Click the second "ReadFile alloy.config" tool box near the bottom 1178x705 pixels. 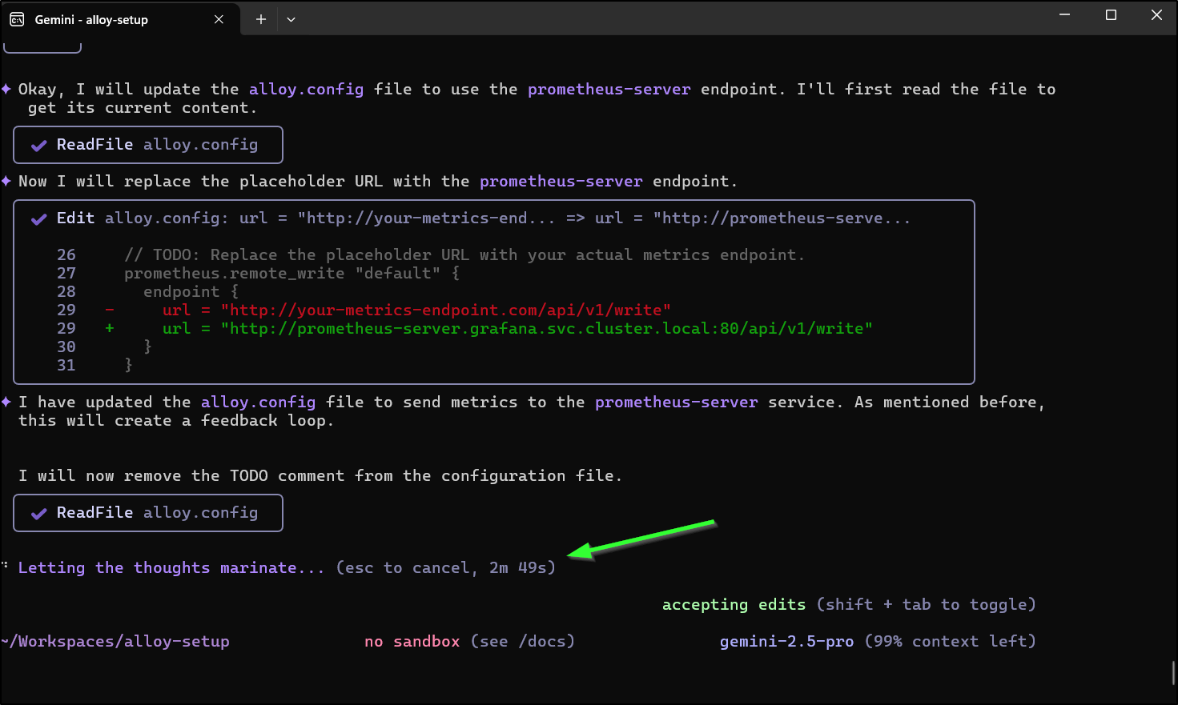coord(148,513)
